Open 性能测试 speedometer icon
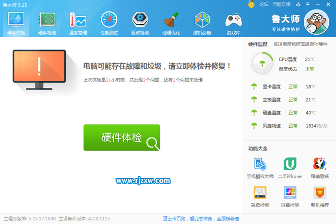Viewport: 336px width, 224px height. coord(109,20)
